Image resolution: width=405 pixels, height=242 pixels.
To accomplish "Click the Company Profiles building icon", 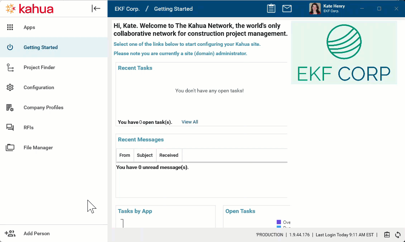I will (10, 108).
